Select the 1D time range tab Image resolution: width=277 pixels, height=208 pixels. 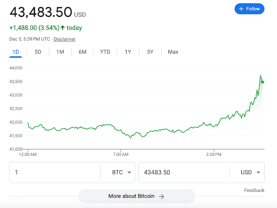pyautogui.click(x=16, y=52)
